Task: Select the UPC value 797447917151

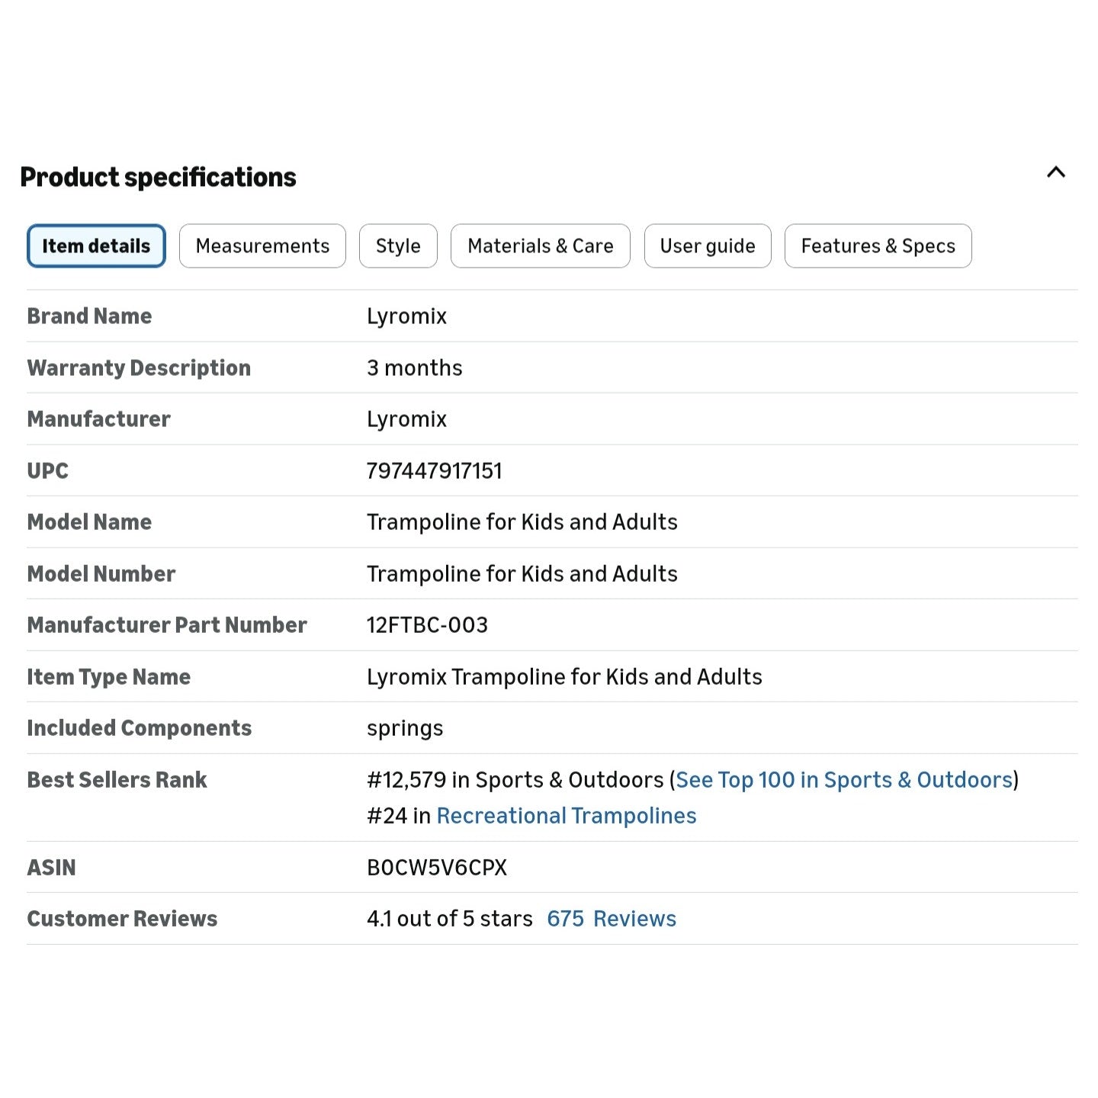Action: pos(435,470)
